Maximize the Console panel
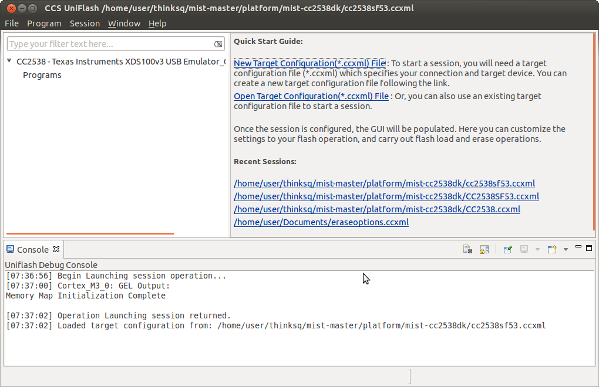The height and width of the screenshot is (387, 599). point(589,248)
